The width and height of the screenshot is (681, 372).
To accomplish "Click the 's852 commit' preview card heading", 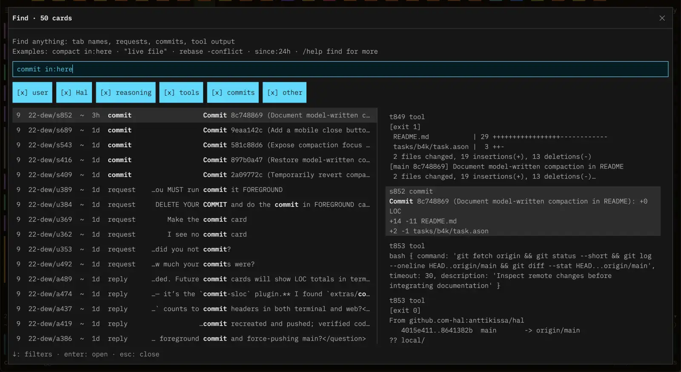I will tap(411, 192).
